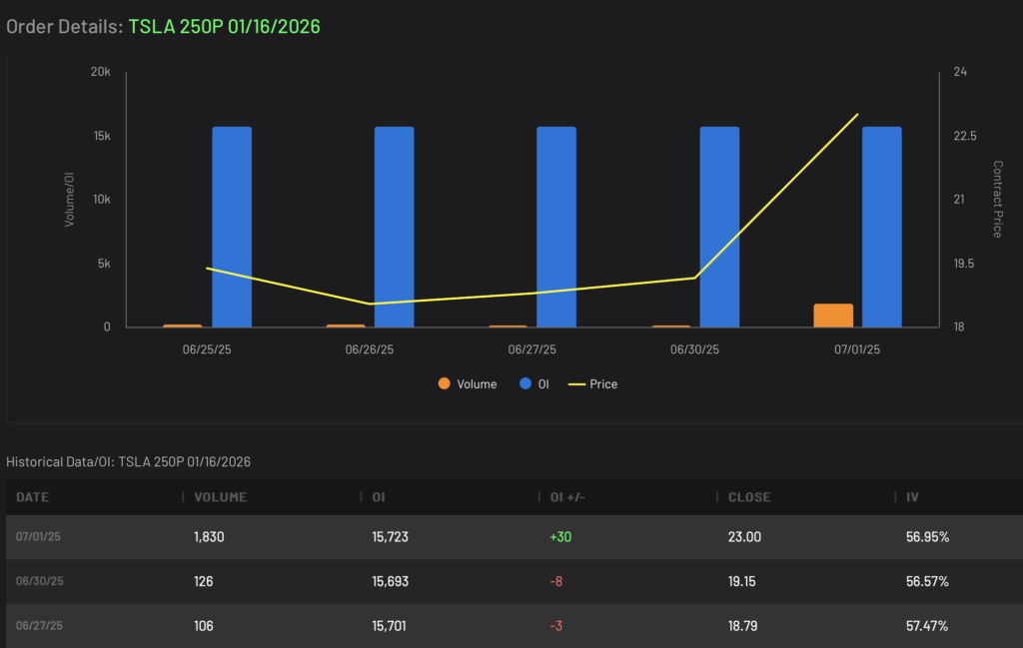Click the red -8 OI change

pos(555,581)
